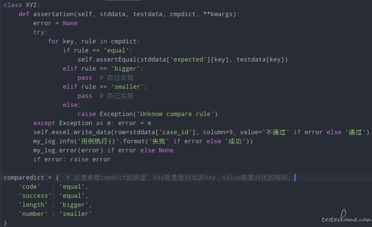Click the 'smaller' string in elif condition
Viewport: 372px width, 227px height.
tap(127, 87)
